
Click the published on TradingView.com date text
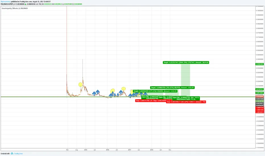point(31,1)
